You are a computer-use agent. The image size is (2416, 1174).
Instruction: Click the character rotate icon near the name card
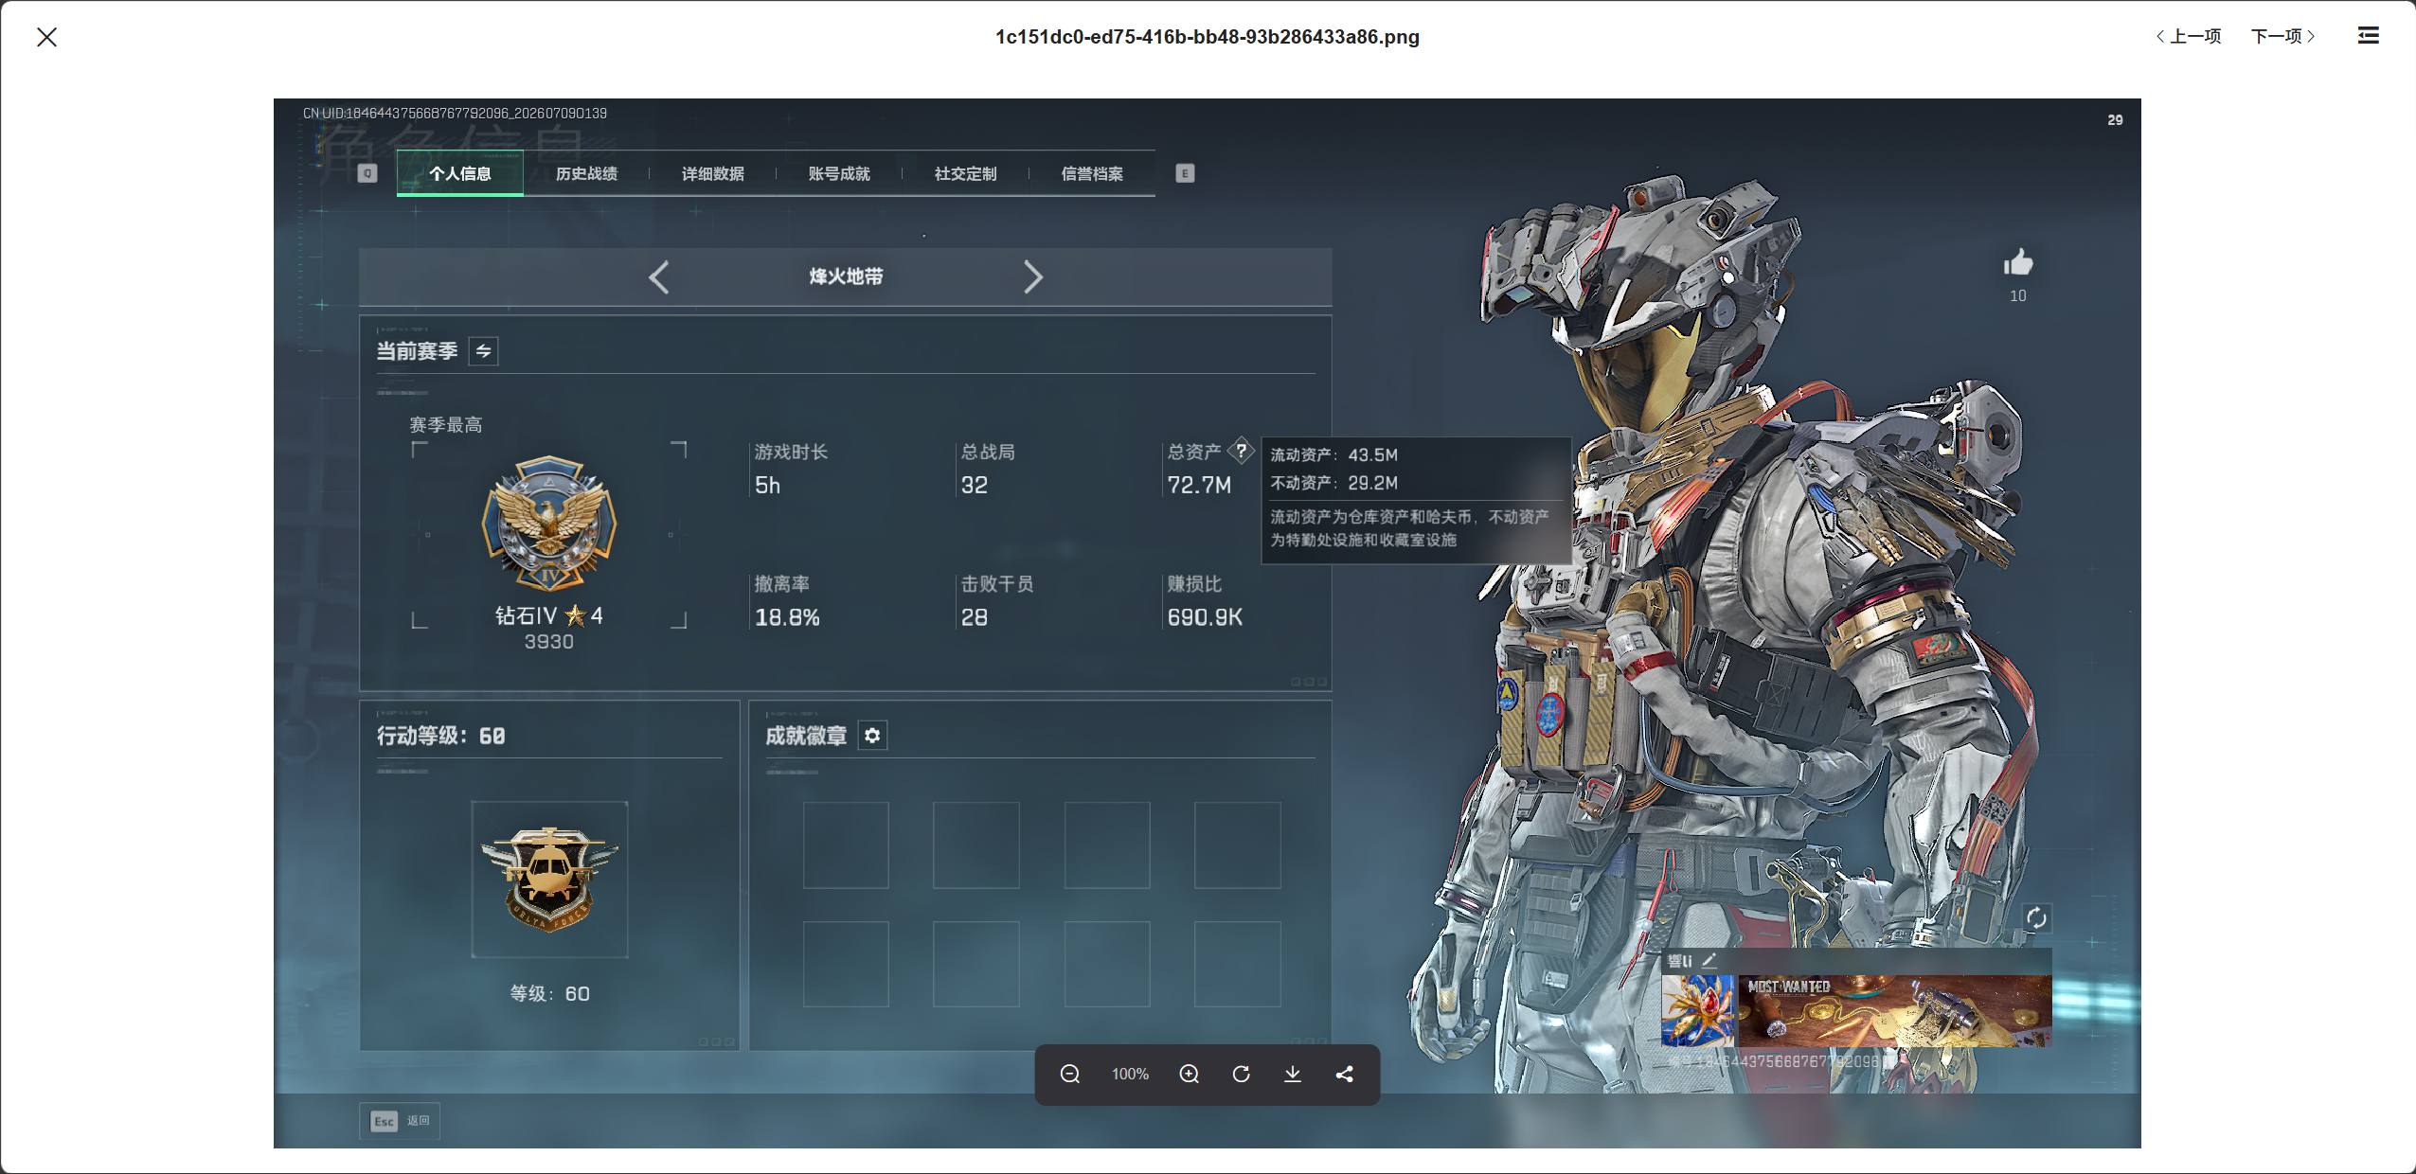tap(2036, 917)
